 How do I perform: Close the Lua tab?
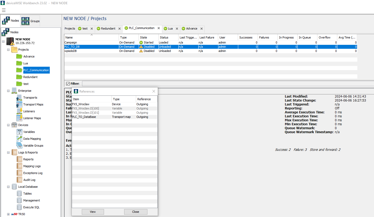(x=177, y=29)
